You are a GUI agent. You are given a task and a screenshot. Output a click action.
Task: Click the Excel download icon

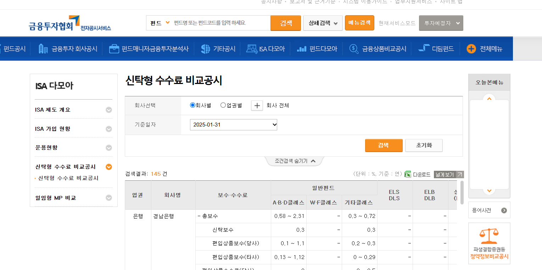[408, 174]
